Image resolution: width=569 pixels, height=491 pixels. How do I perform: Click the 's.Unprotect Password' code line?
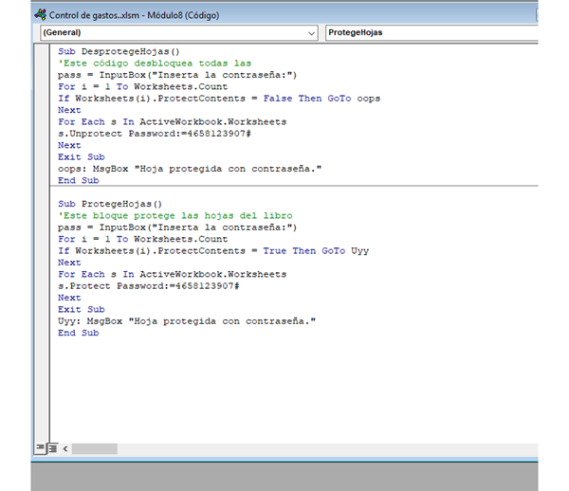(x=152, y=134)
